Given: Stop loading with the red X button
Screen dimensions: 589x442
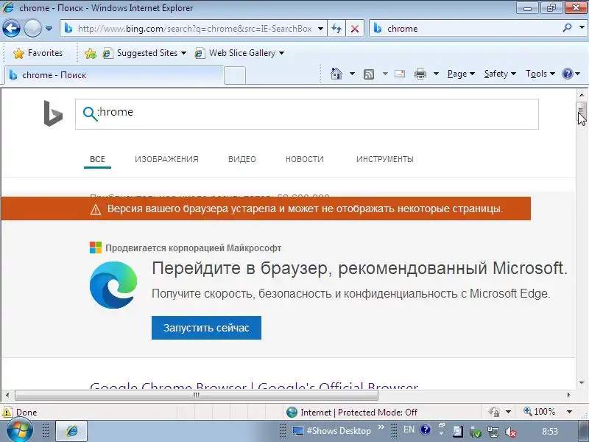Looking at the screenshot, I should (355, 29).
